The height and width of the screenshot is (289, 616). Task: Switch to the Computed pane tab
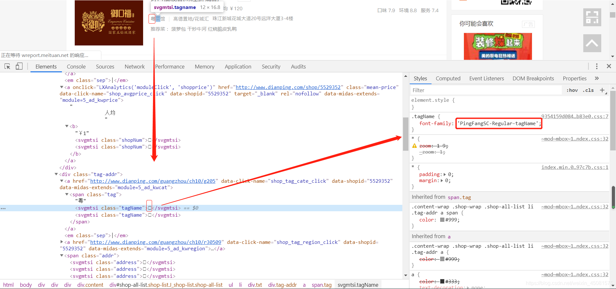(x=448, y=78)
